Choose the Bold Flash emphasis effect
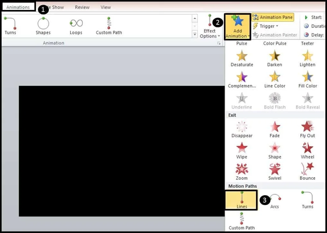 [x=275, y=101]
